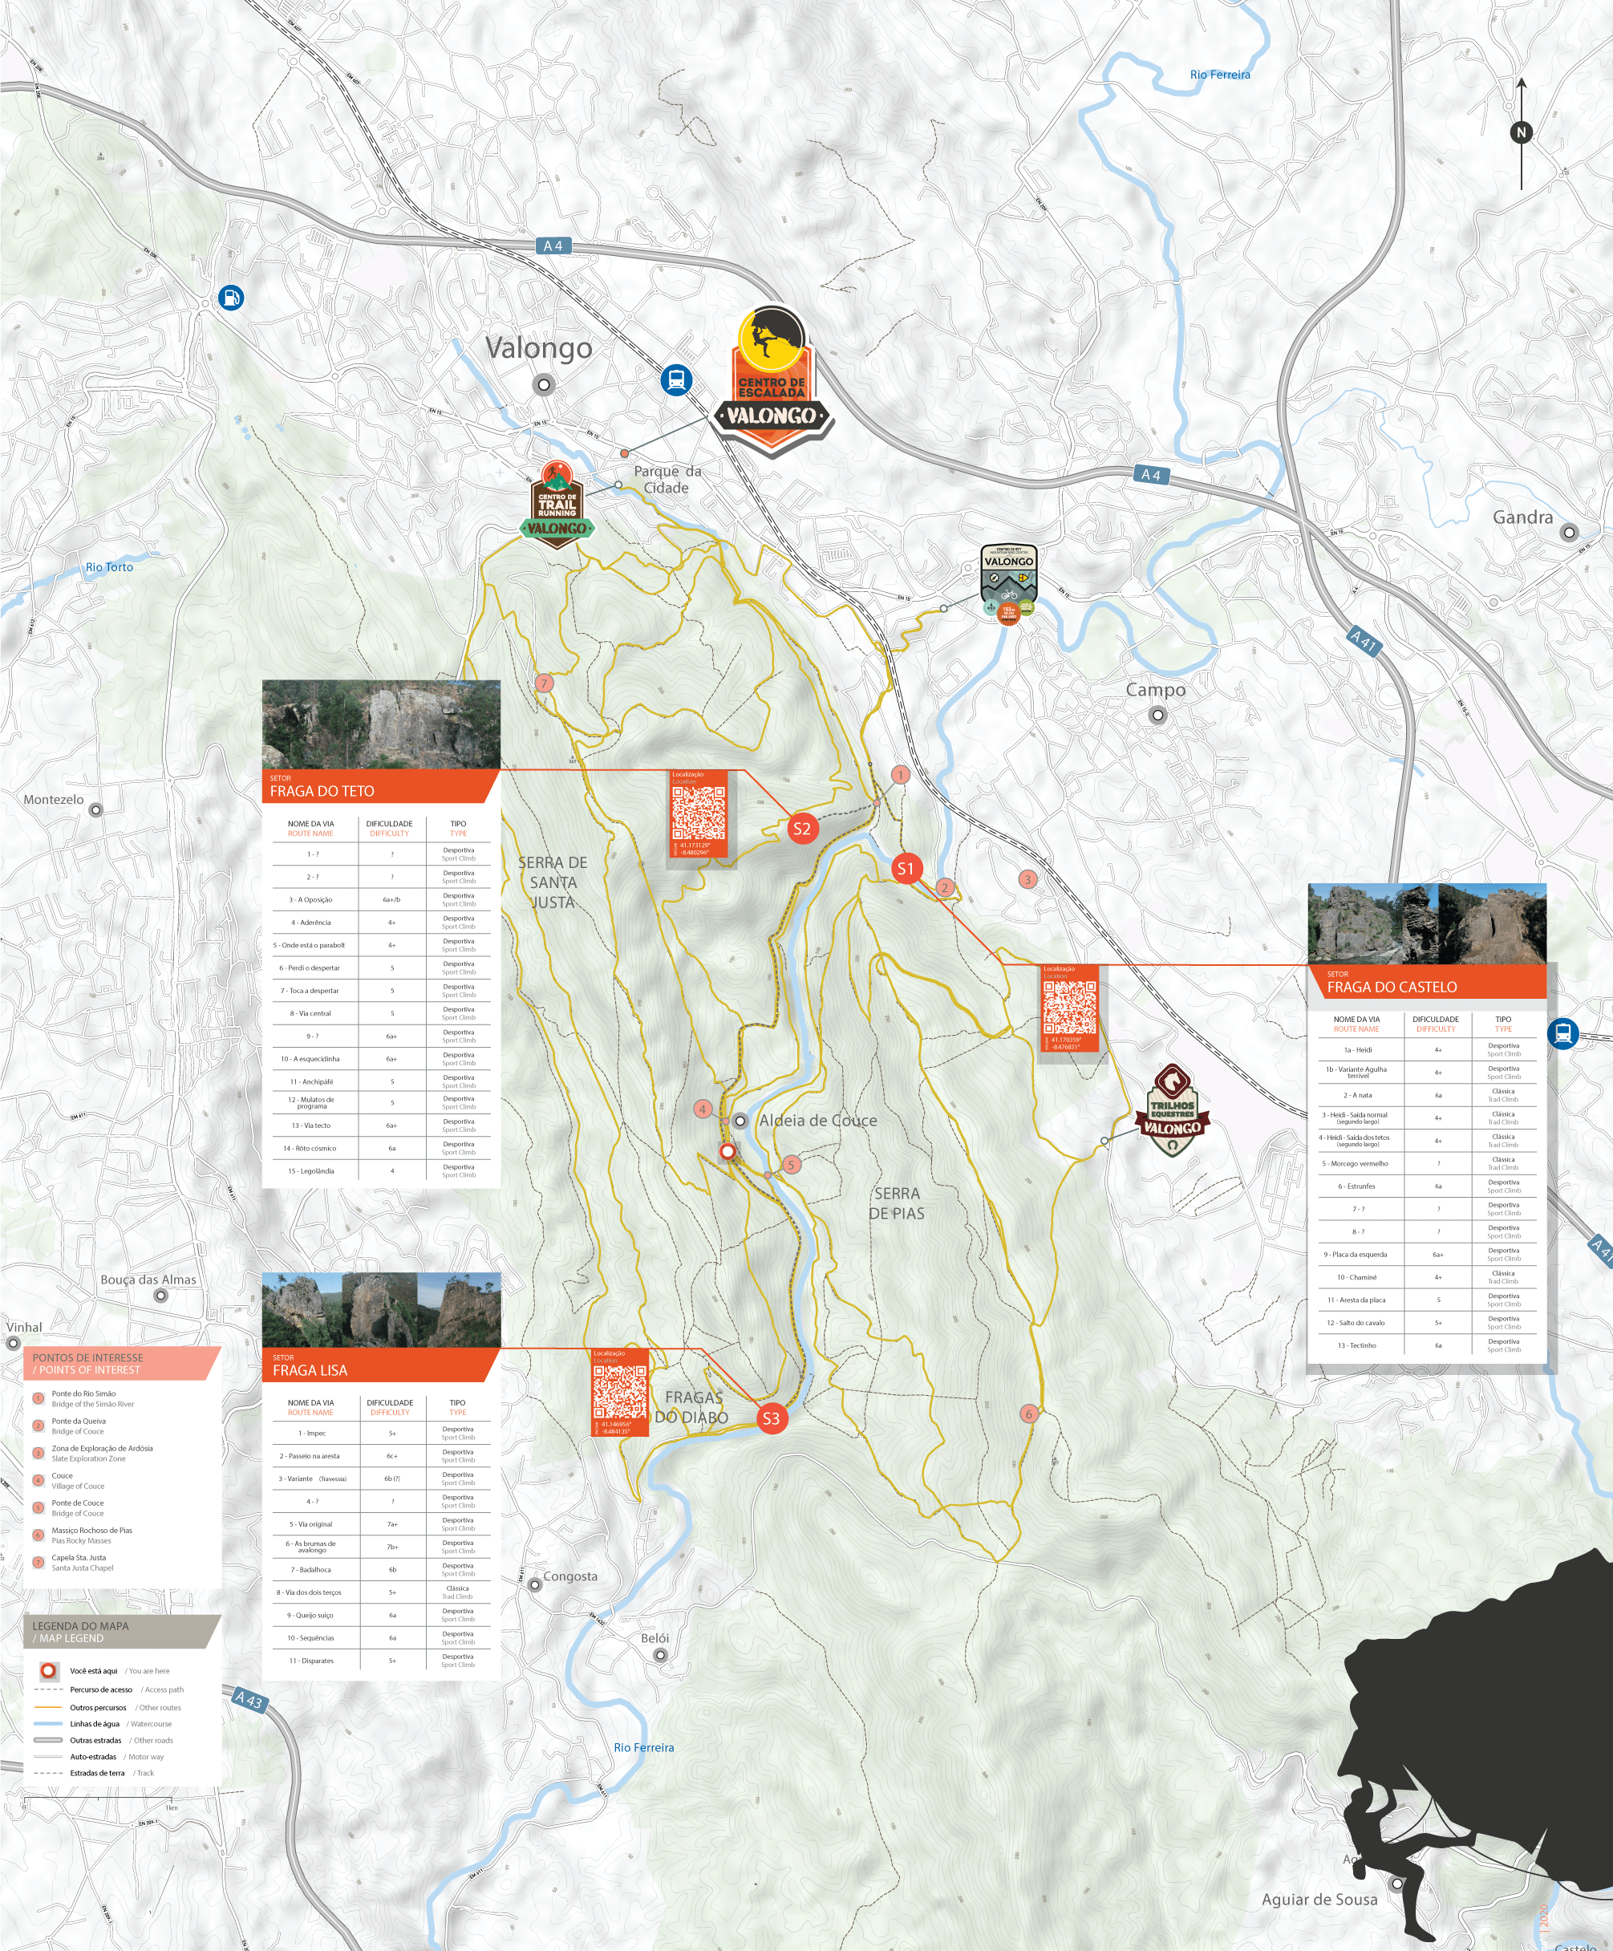Image resolution: width=1613 pixels, height=1951 pixels.
Task: Click point of interest 2 on the map
Action: (945, 886)
